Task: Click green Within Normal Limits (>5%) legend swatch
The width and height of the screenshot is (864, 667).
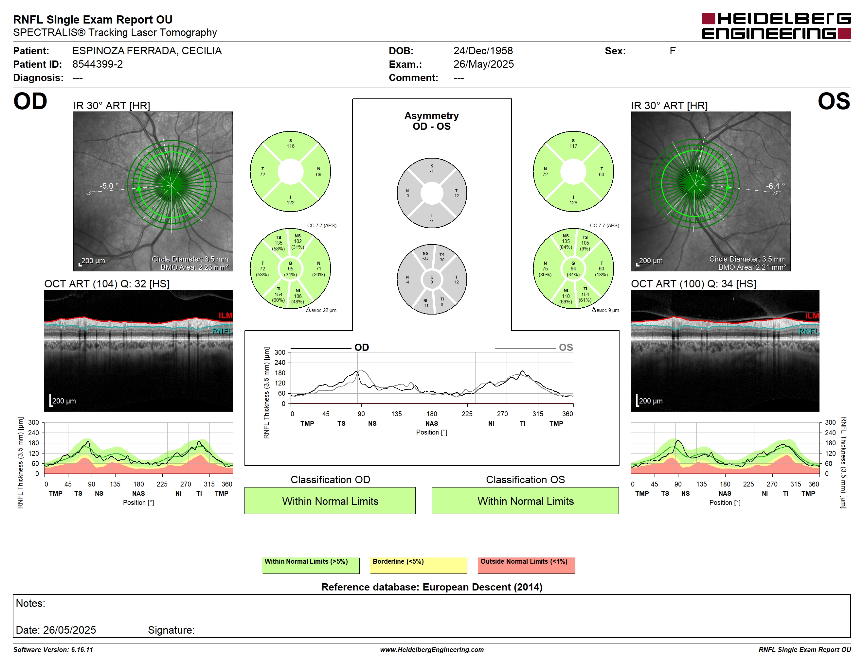Action: click(x=311, y=565)
